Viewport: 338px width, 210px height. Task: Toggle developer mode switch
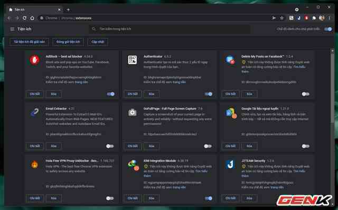tap(328, 29)
